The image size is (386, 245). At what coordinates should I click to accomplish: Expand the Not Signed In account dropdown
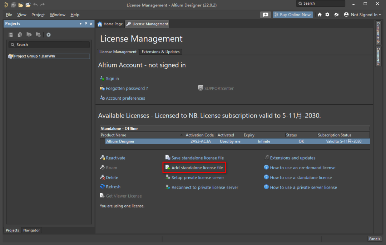point(362,15)
